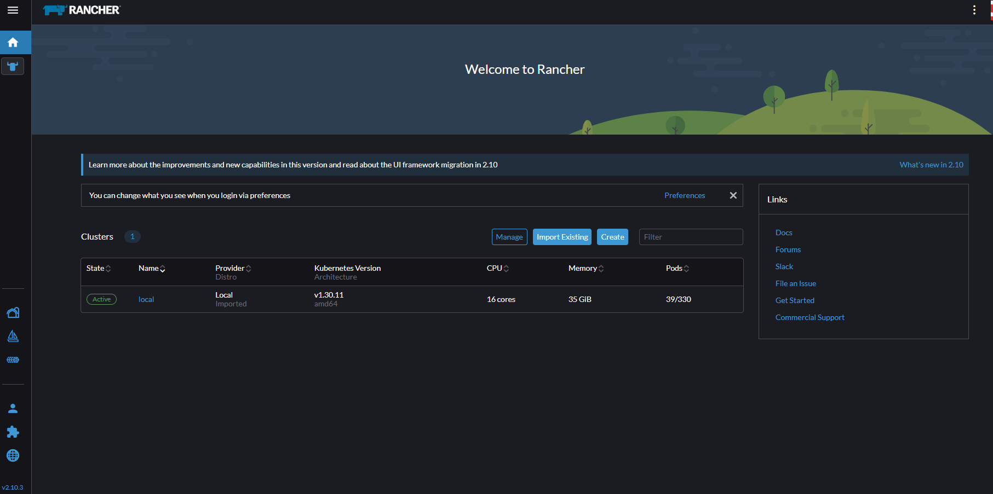
Task: Open Global Settings globe icon
Action: point(13,456)
